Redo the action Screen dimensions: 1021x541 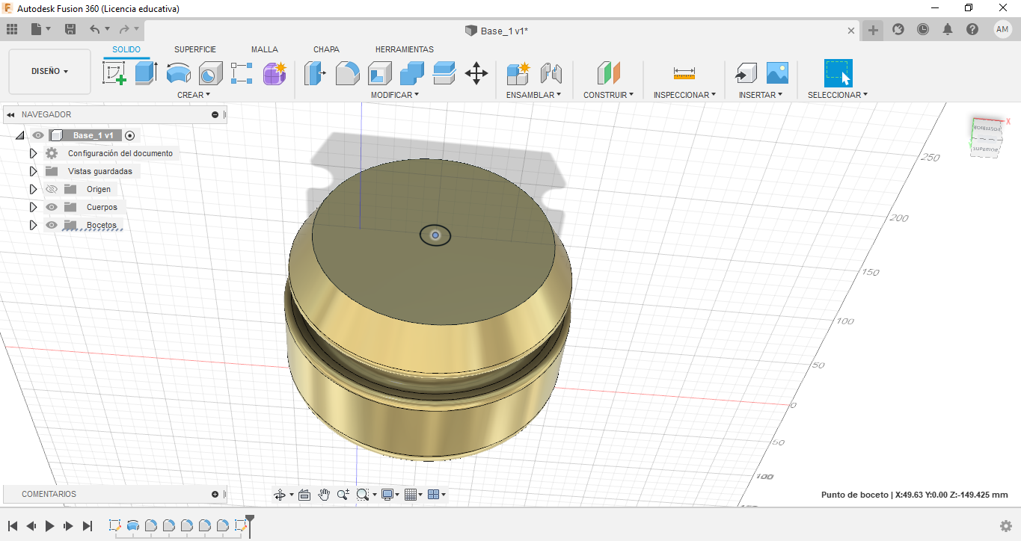[x=124, y=29]
